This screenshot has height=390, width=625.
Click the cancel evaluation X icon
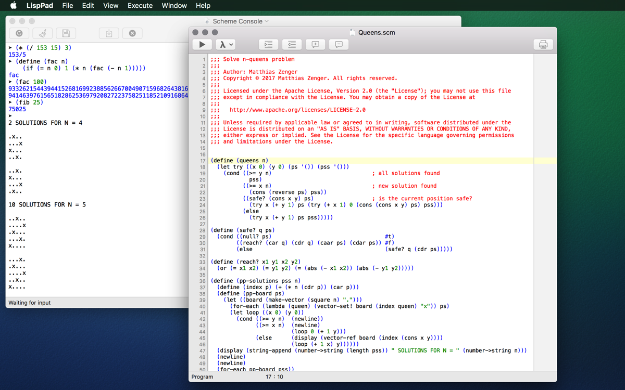click(132, 33)
